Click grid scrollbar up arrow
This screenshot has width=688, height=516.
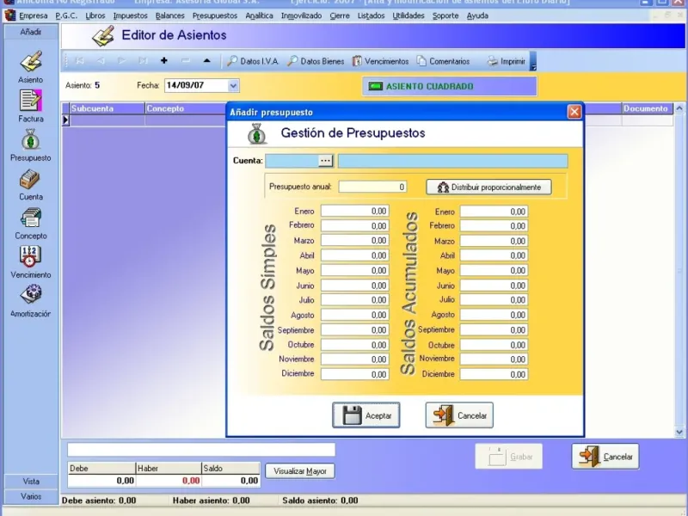[x=679, y=108]
